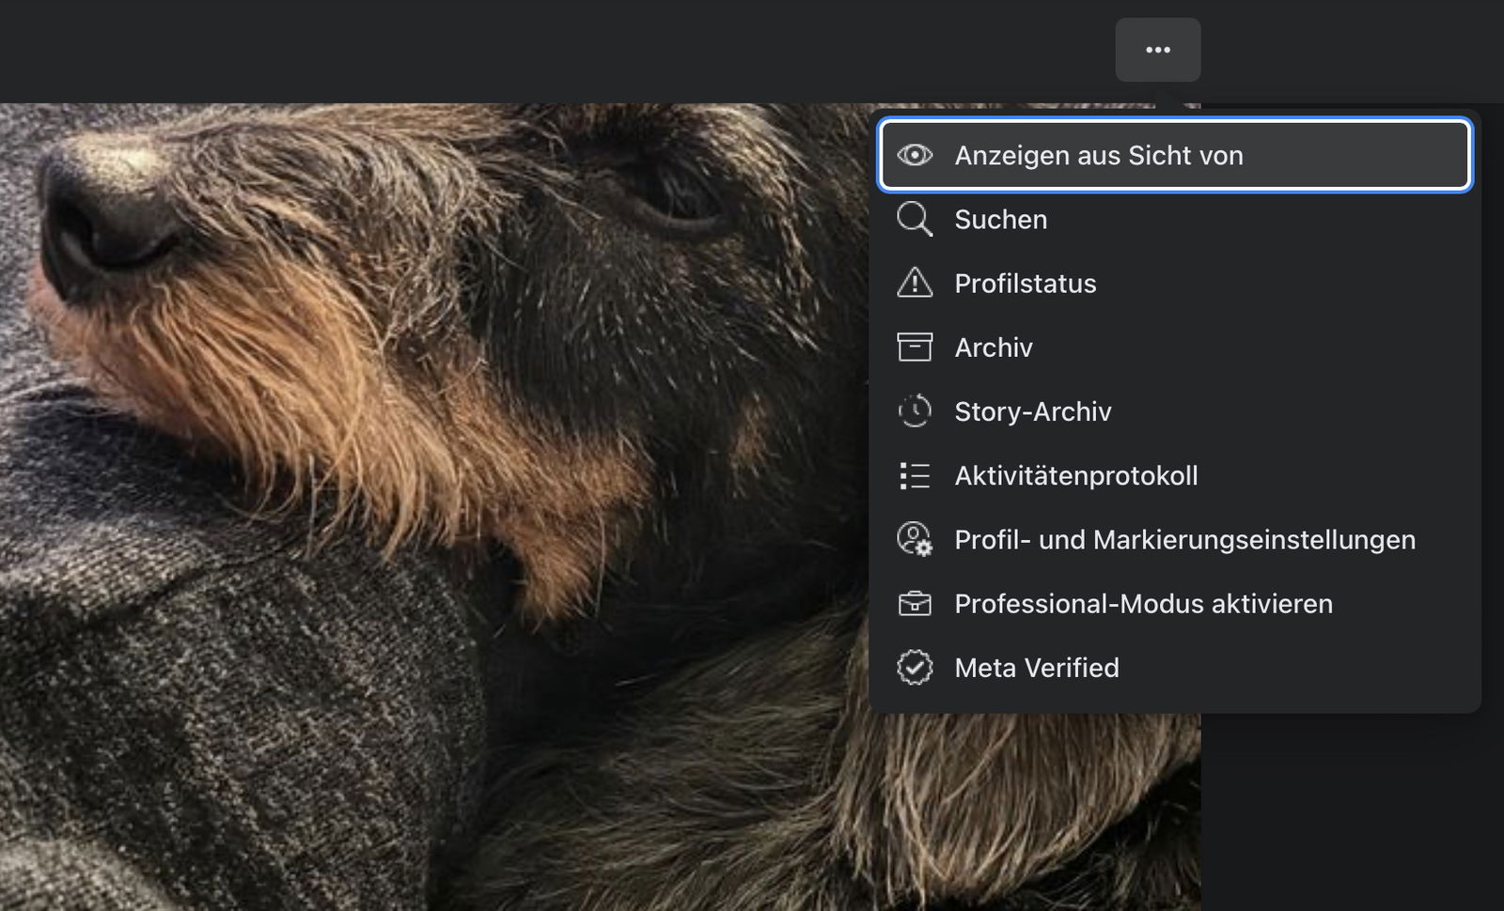1504x911 pixels.
Task: Click the archive box icon
Action: [x=915, y=347]
